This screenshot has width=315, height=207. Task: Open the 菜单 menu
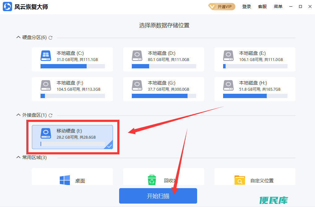click(278, 6)
